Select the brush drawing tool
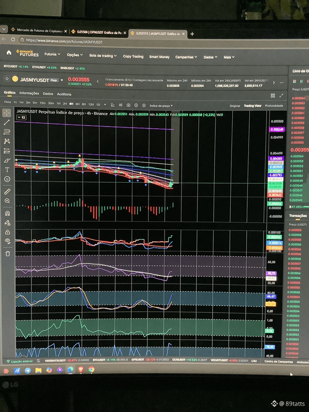 point(7,160)
